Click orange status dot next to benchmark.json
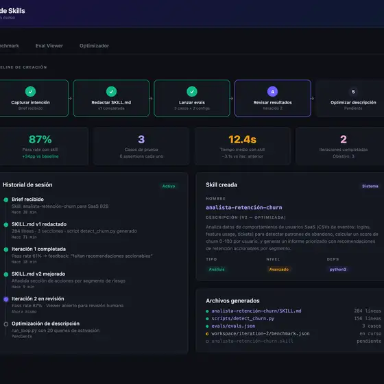Viewport: 384px width, 384px height. click(207, 334)
